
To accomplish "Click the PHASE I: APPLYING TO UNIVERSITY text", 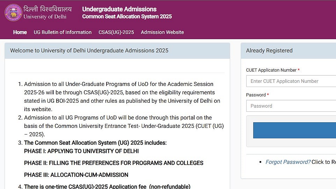I will point(81,151).
